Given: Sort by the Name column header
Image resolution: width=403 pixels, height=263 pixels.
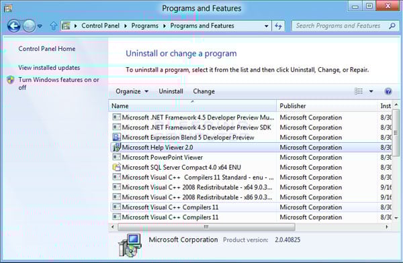Looking at the screenshot, I should [x=193, y=106].
